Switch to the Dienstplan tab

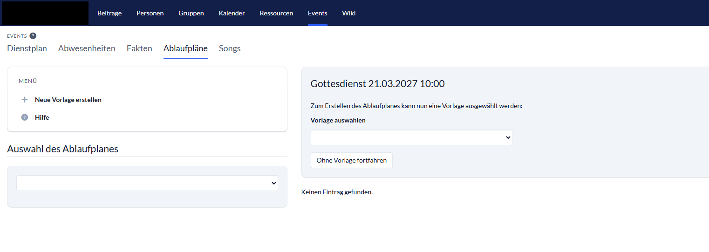[x=27, y=48]
